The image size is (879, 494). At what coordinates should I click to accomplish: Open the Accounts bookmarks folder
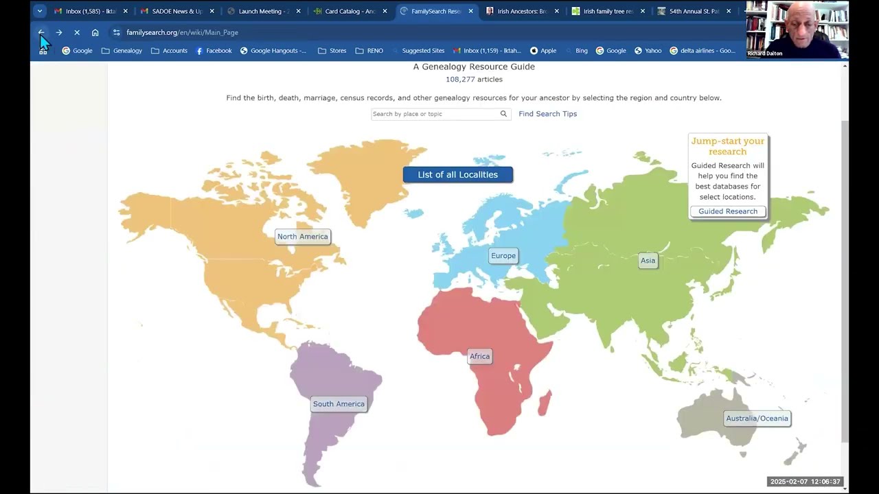click(x=169, y=51)
